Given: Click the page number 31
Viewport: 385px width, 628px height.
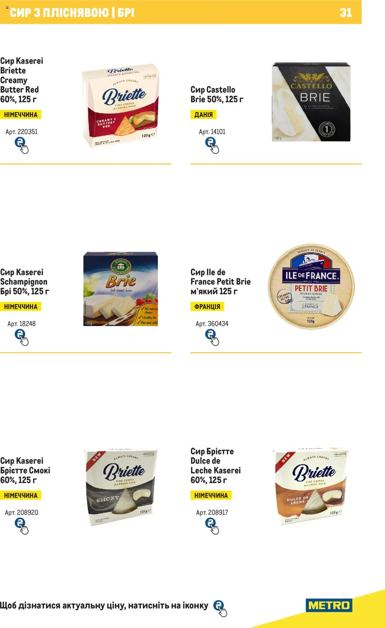Looking at the screenshot, I should coord(346,13).
